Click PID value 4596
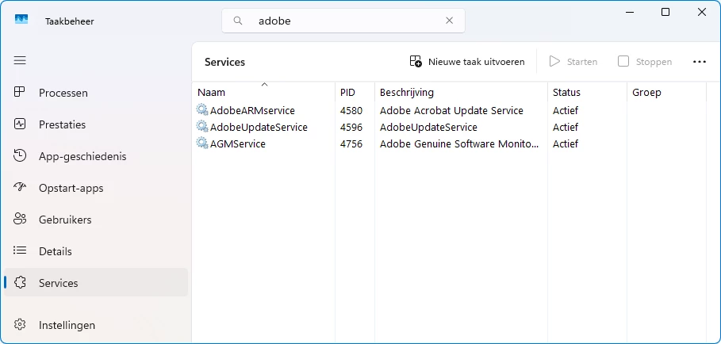The width and height of the screenshot is (721, 344). pos(351,128)
